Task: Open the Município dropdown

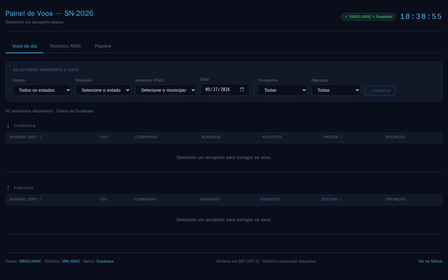Action: pos(103,90)
